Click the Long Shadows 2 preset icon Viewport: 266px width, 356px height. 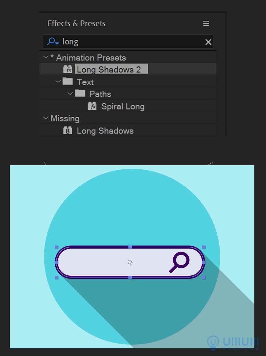coord(68,69)
